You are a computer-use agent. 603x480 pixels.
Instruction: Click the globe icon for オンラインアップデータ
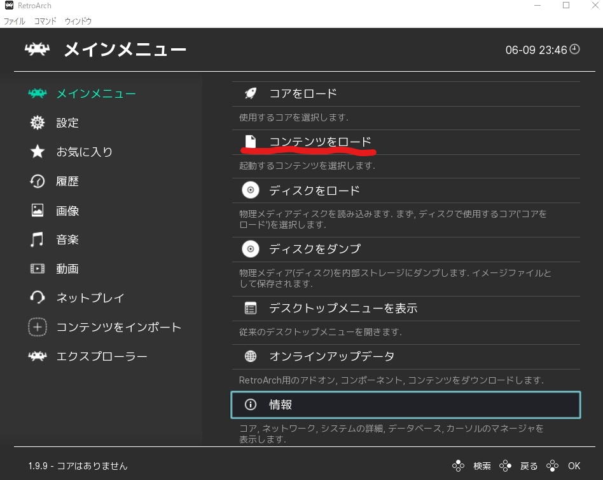251,356
